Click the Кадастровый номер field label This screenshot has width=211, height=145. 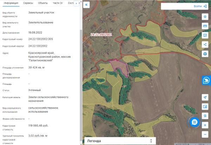coord(13,39)
